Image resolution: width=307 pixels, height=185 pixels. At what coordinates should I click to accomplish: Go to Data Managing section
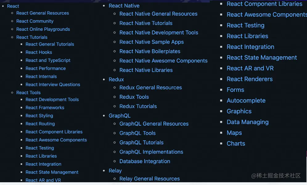248,122
